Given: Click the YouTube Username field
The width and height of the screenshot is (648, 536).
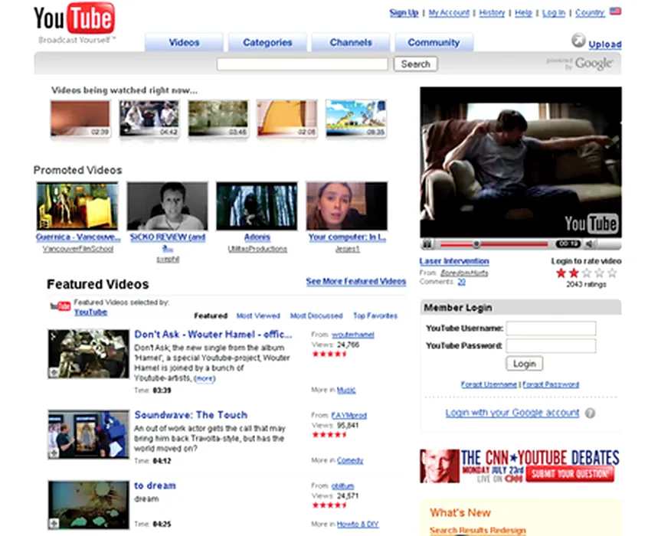Looking at the screenshot, I should 551,328.
